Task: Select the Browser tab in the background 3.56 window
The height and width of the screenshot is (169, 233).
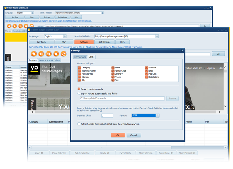Action: click(8, 31)
